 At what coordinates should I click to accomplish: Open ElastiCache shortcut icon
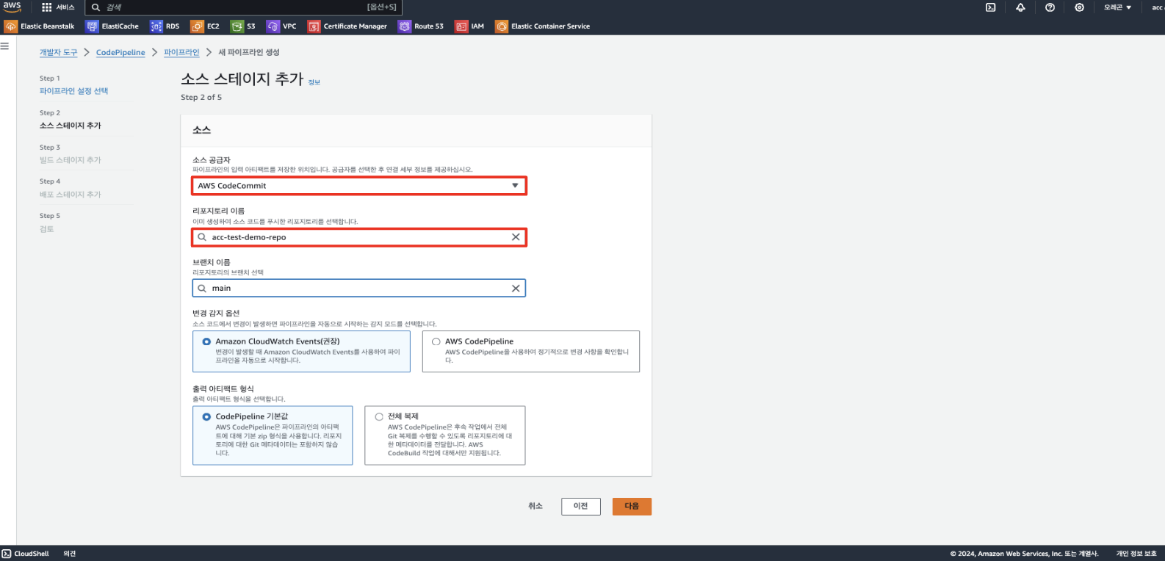pyautogui.click(x=92, y=26)
